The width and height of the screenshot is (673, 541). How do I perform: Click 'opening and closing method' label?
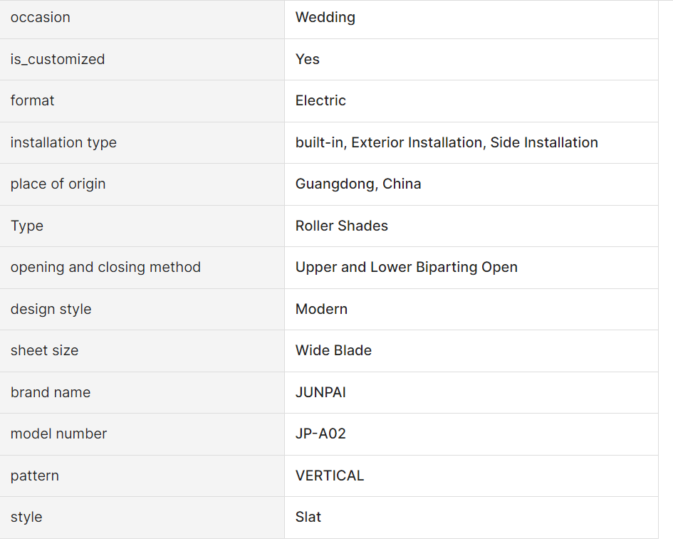point(105,267)
